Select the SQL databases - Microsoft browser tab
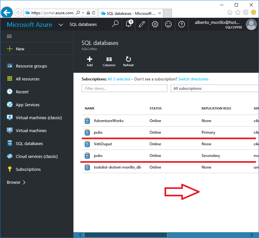The width and height of the screenshot is (259, 238). [131, 13]
